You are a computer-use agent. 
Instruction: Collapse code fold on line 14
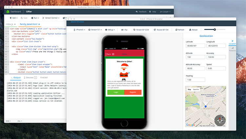click(8, 62)
